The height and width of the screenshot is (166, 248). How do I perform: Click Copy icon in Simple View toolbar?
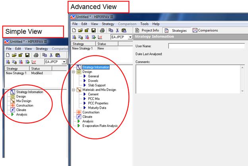click(45, 55)
